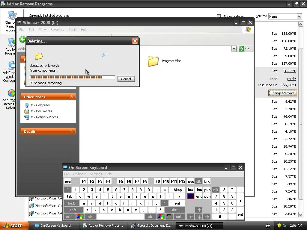Open the Help menu in Explorer window

(84, 30)
